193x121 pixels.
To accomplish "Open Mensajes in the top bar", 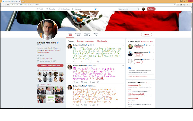I will click(x=77, y=9).
